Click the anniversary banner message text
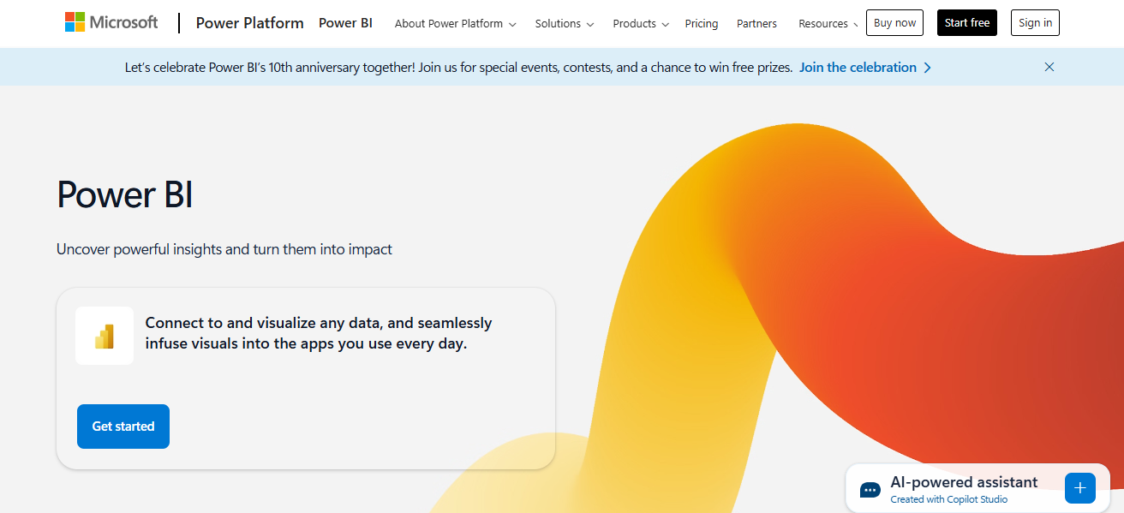 [458, 67]
